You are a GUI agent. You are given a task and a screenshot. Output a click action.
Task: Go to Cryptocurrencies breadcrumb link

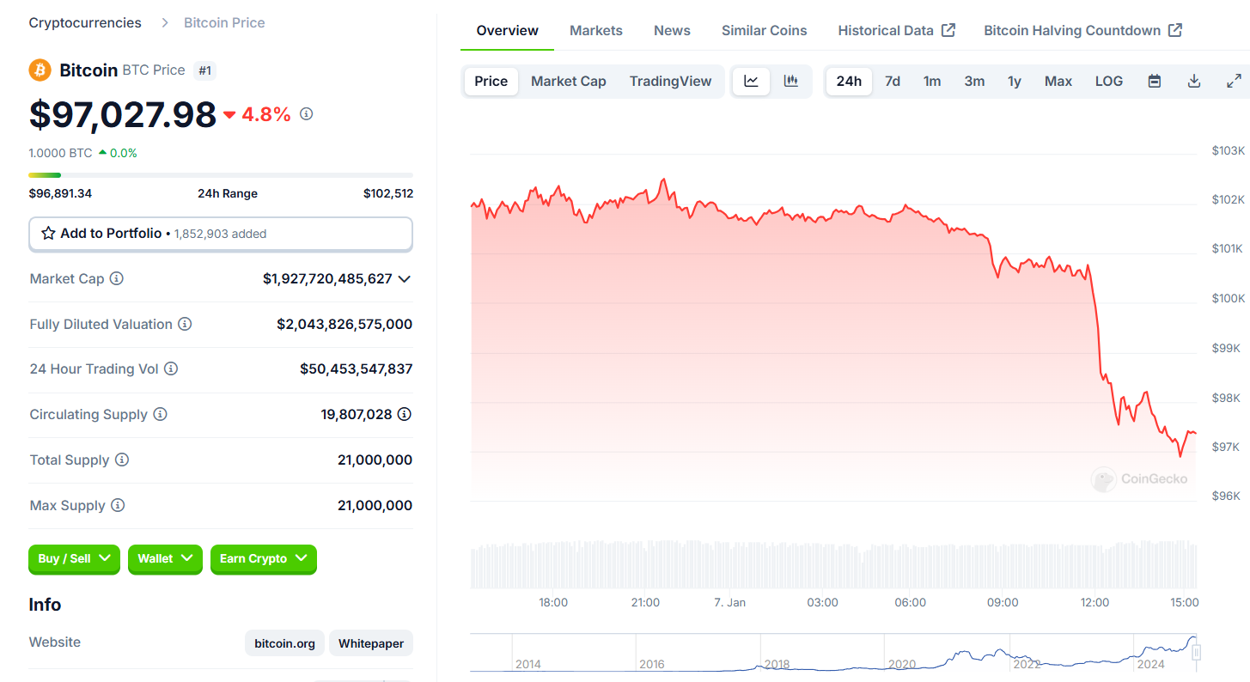[x=85, y=23]
